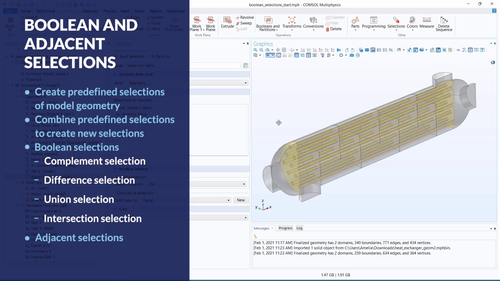
Task: Open the Programming dropdown in ribbon
Action: pyautogui.click(x=373, y=24)
